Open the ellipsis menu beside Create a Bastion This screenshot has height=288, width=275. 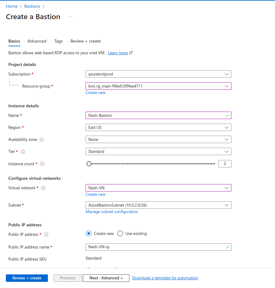(70, 17)
